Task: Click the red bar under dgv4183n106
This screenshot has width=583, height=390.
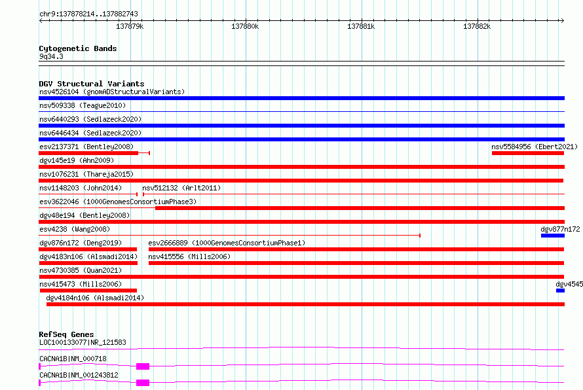Action: pos(88,263)
